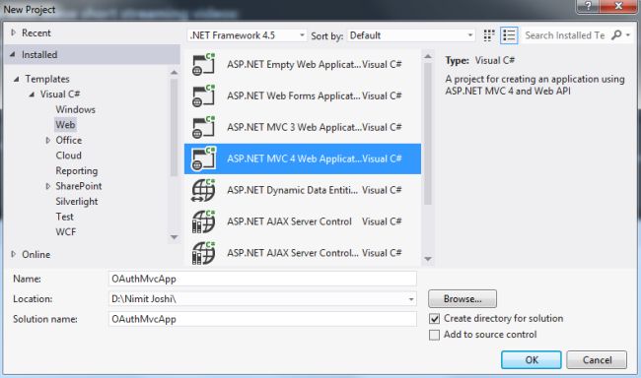Switch templates to medium icons list view

coord(509,35)
